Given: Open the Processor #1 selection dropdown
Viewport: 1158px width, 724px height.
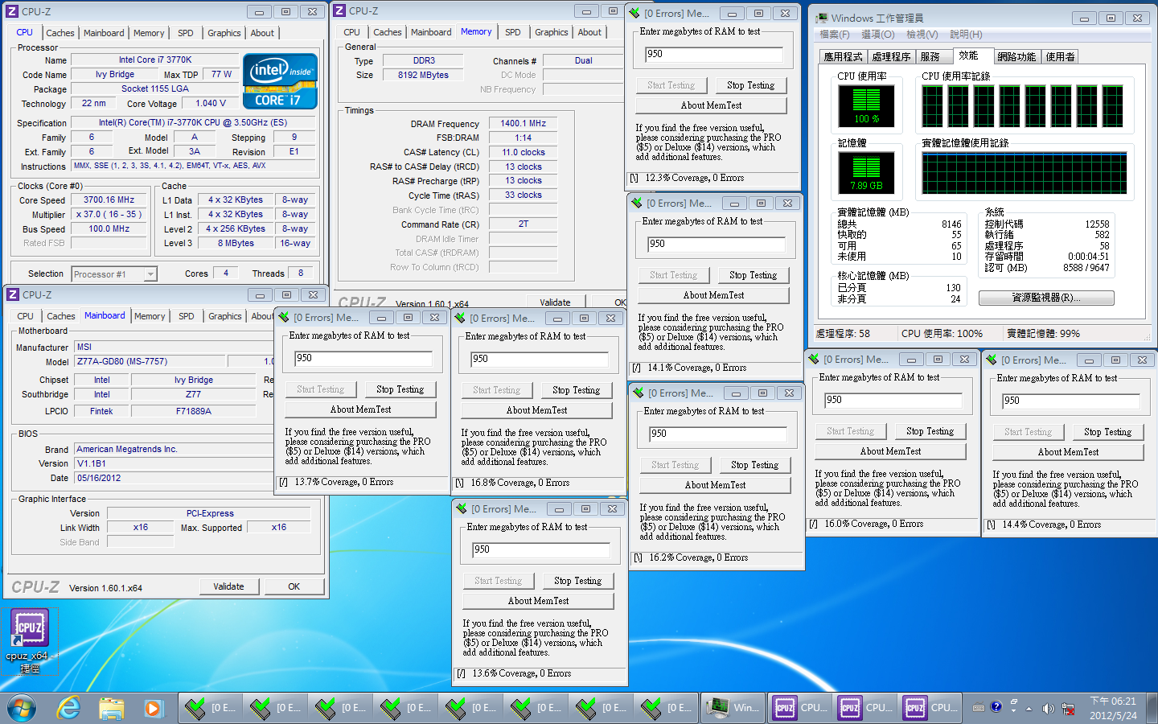Looking at the screenshot, I should click(x=150, y=274).
